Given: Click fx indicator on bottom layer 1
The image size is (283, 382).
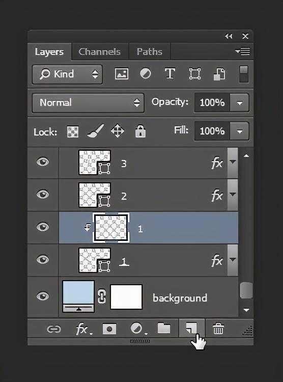Looking at the screenshot, I should point(217,261).
